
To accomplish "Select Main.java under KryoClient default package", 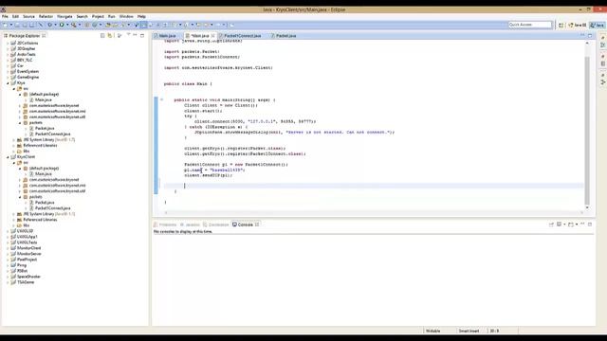I will pos(44,174).
